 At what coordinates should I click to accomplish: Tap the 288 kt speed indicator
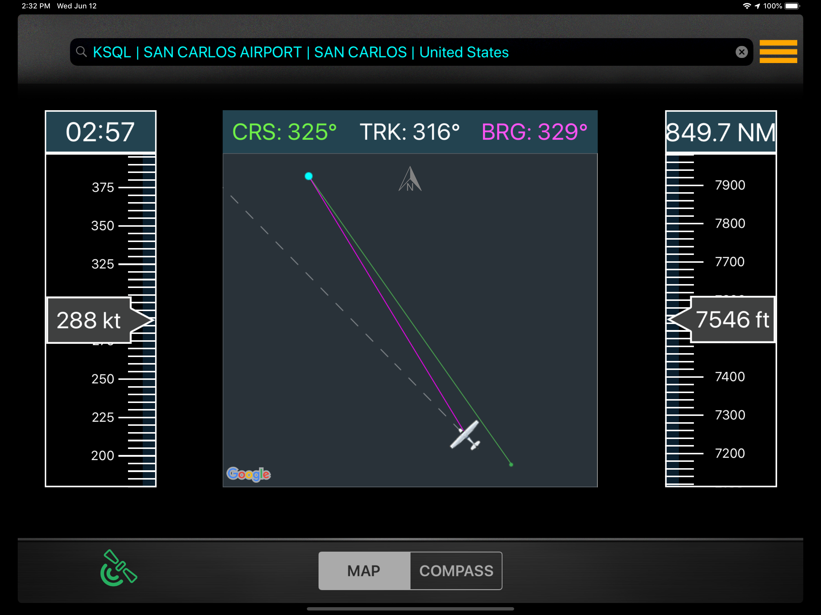click(89, 320)
